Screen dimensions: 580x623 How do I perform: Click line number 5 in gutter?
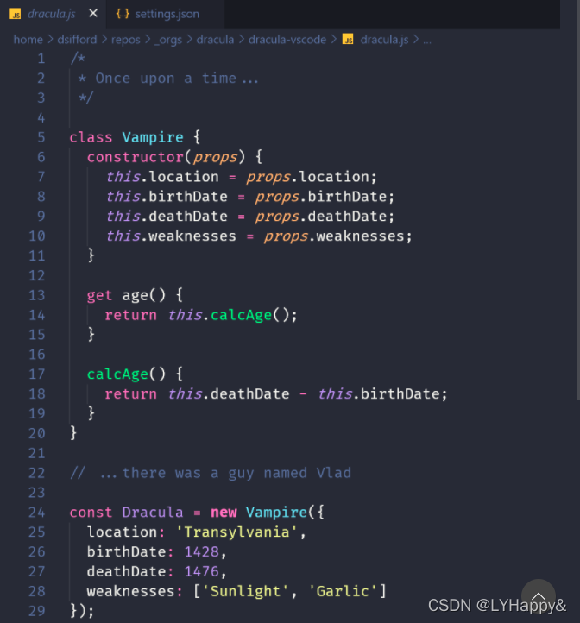pyautogui.click(x=41, y=137)
